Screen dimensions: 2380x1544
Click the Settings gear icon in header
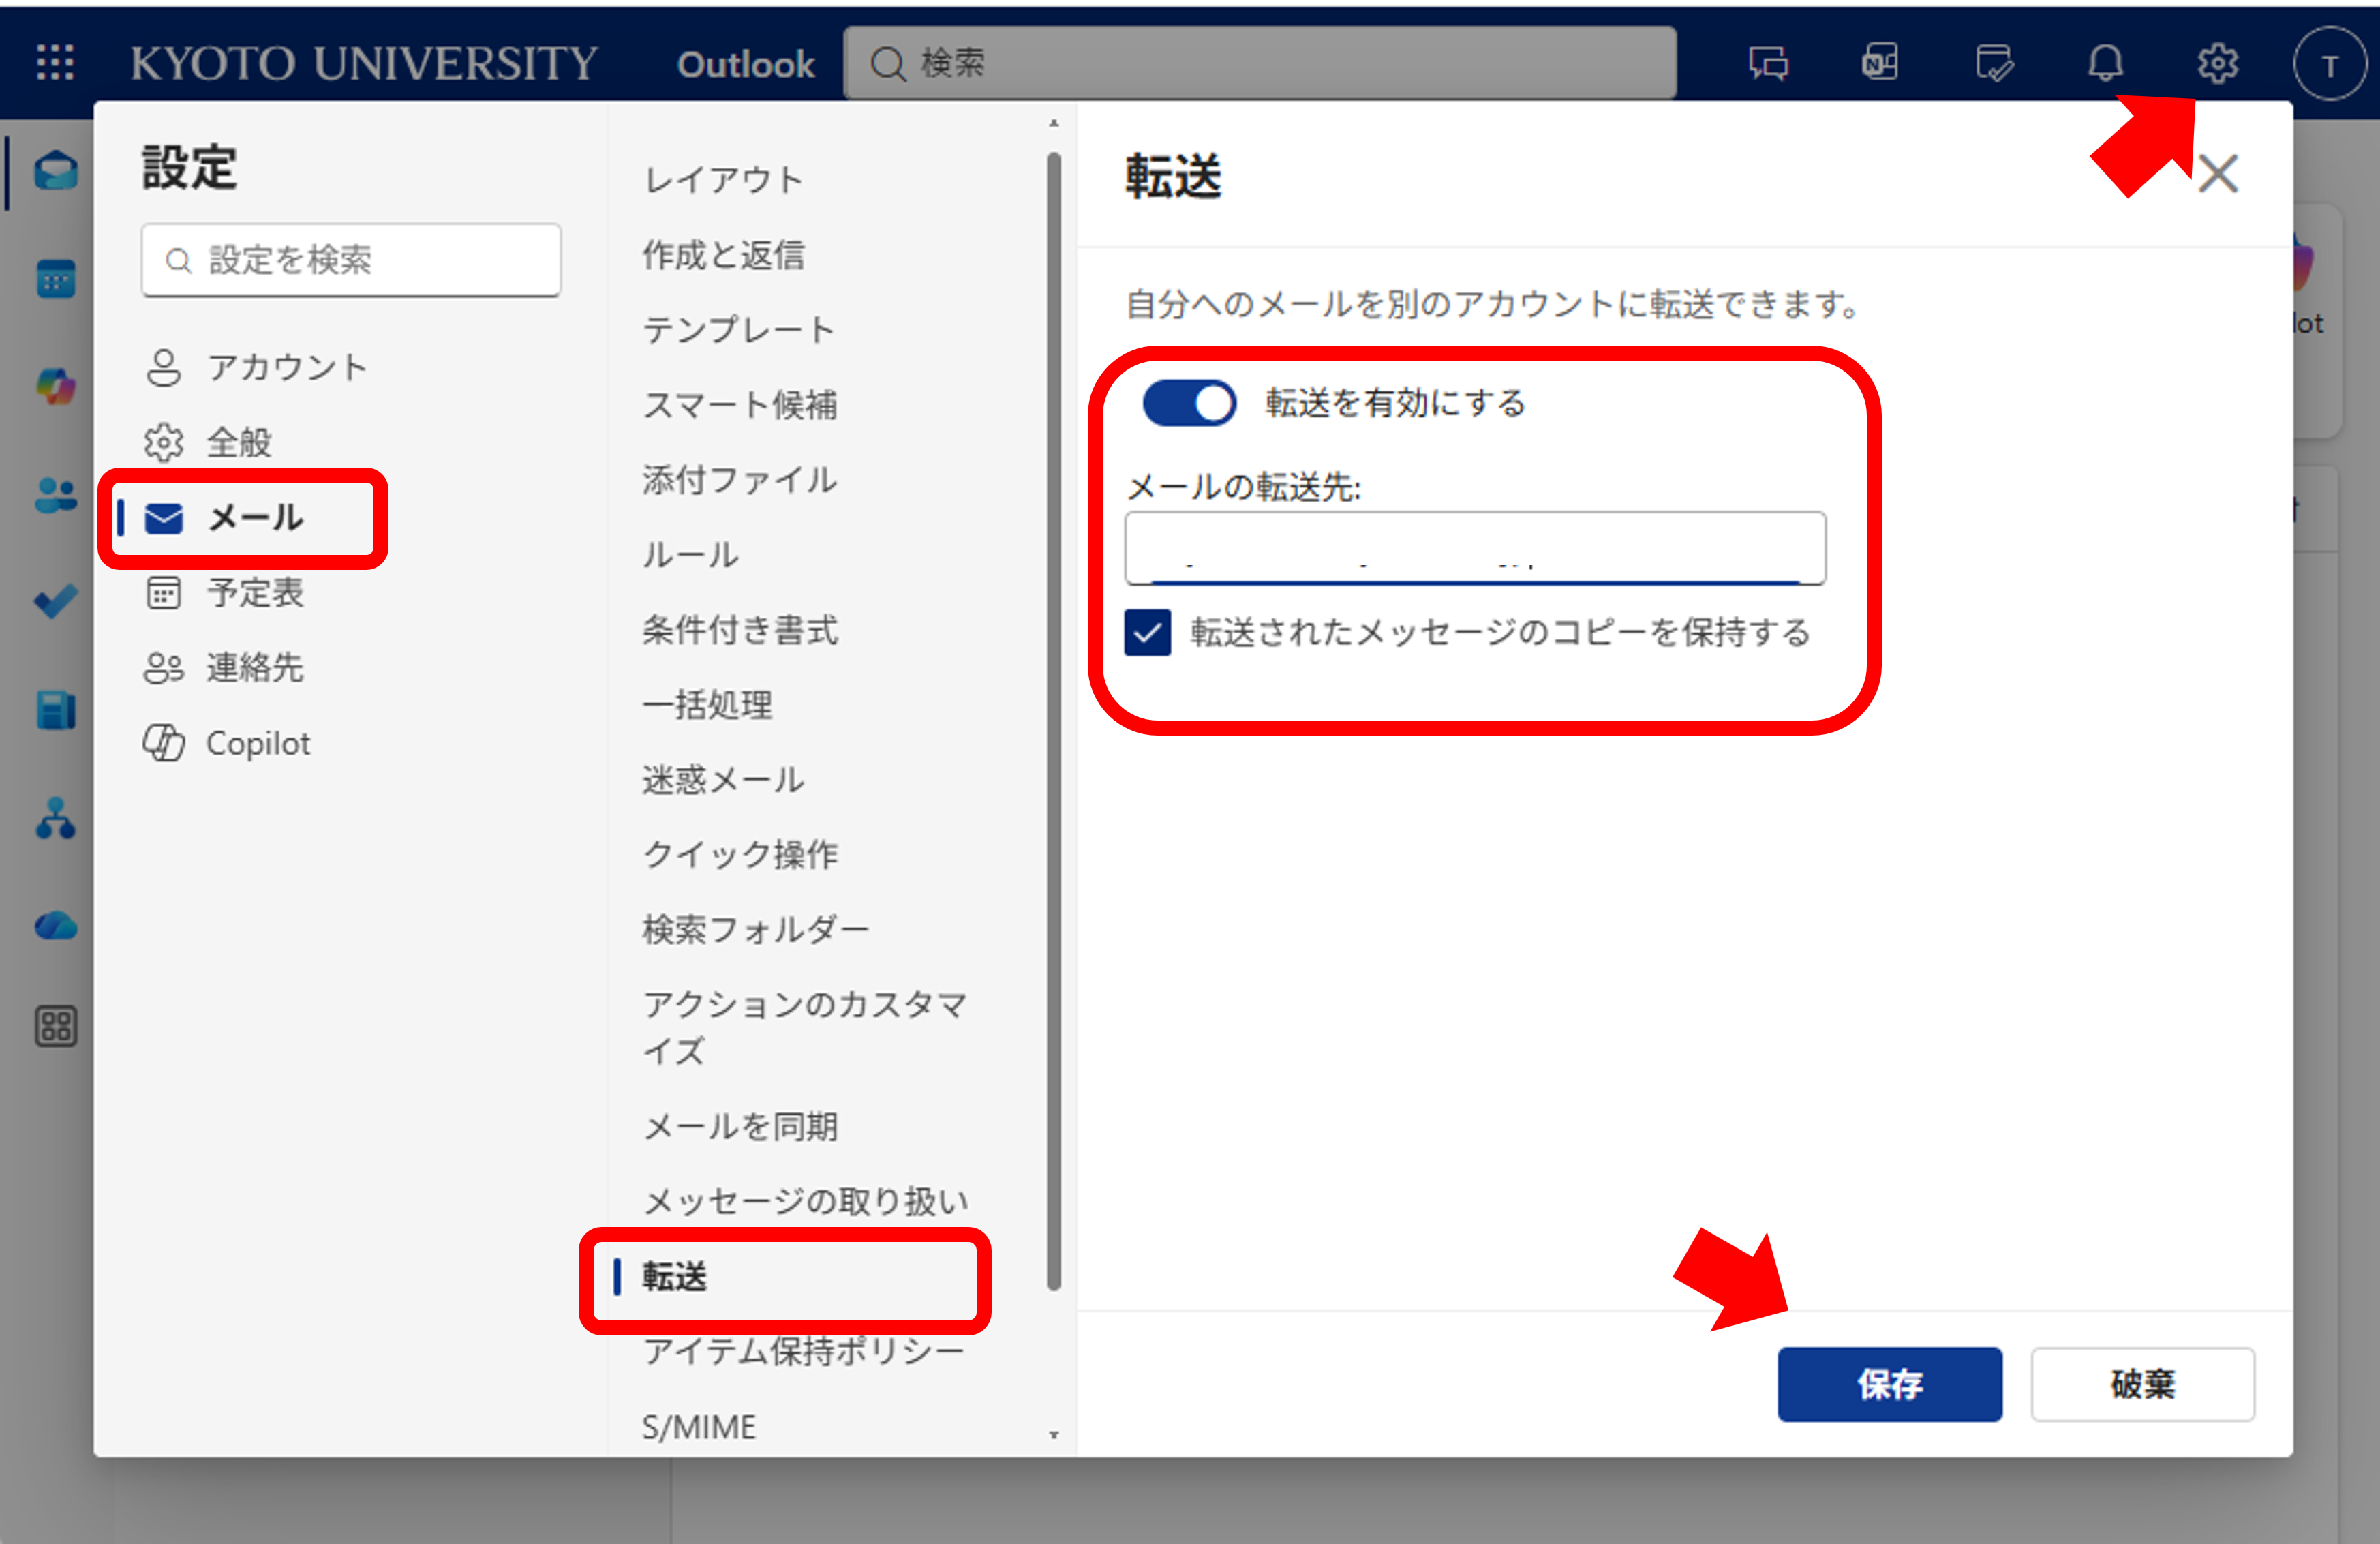pyautogui.click(x=2217, y=63)
